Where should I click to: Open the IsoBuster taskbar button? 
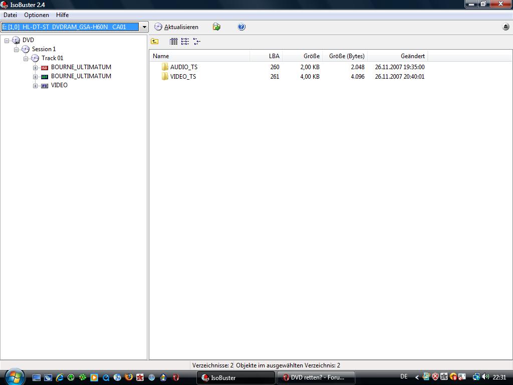235,377
